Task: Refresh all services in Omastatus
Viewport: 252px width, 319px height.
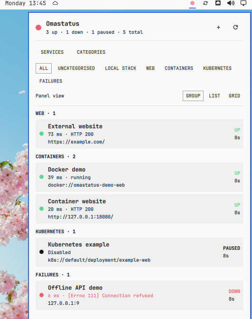Action: (x=235, y=27)
